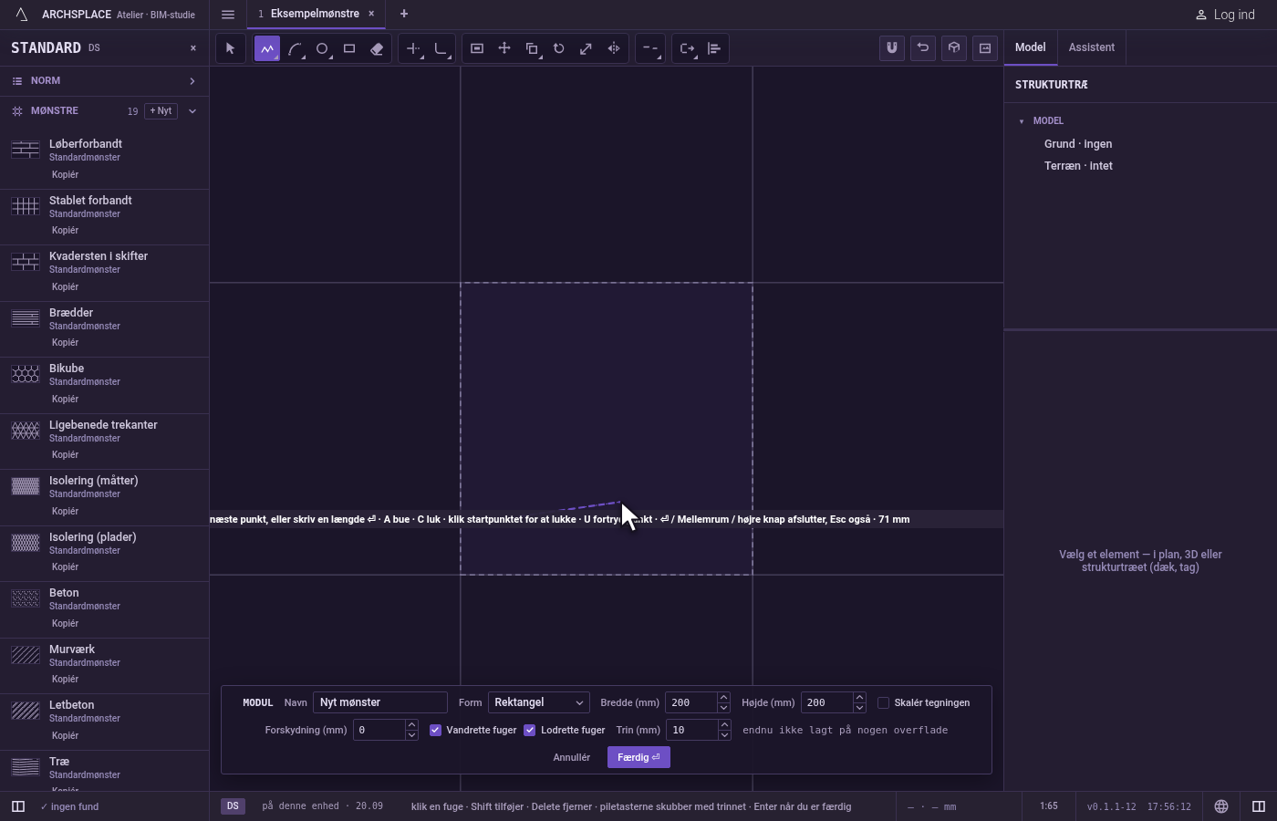Activate the polyline drawing tool
The height and width of the screenshot is (821, 1277).
pos(267,48)
